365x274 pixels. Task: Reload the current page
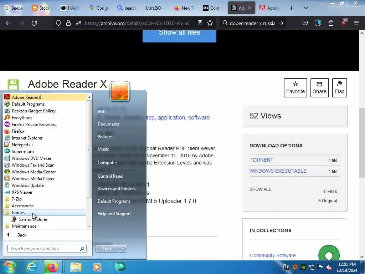coord(34,23)
